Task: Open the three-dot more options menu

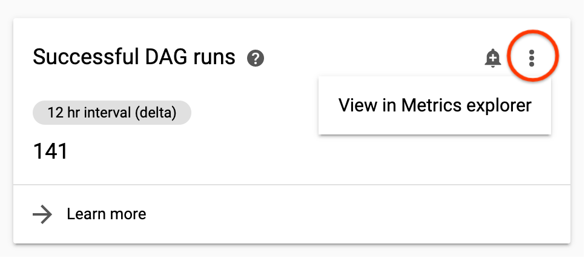Action: [x=531, y=59]
